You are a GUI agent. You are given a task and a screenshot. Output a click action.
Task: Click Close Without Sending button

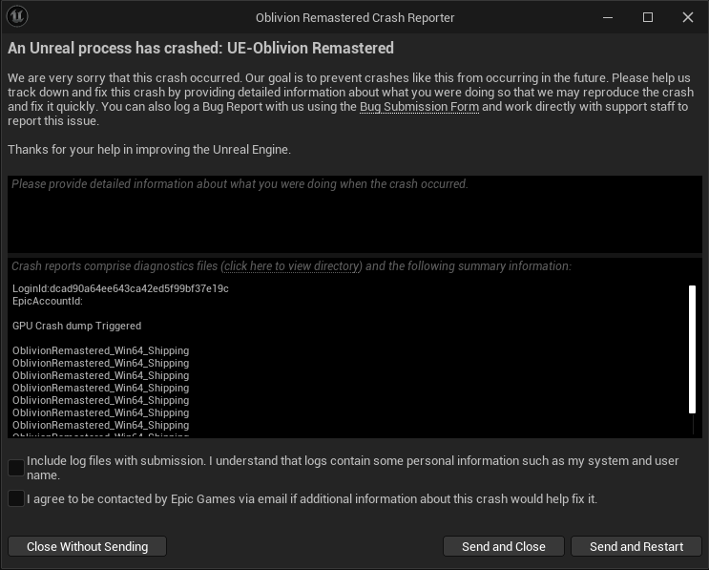(87, 546)
